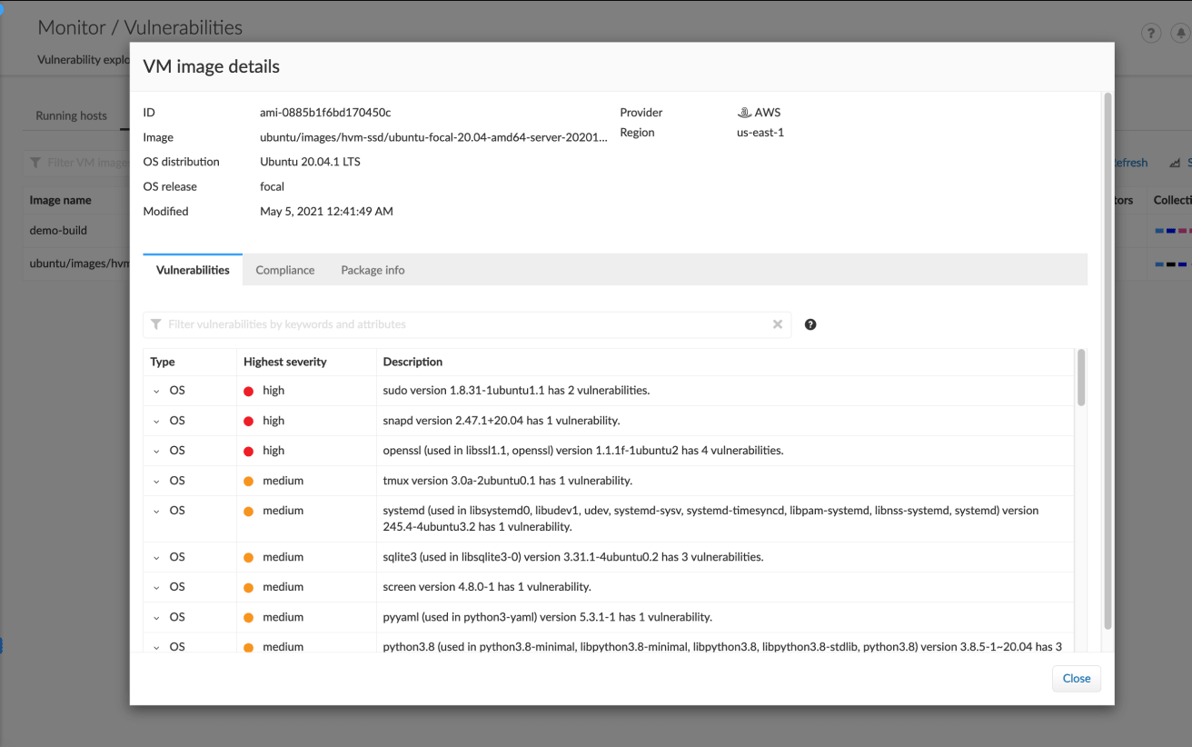Close the VM image details dialog
This screenshot has height=747, width=1192.
1076,678
